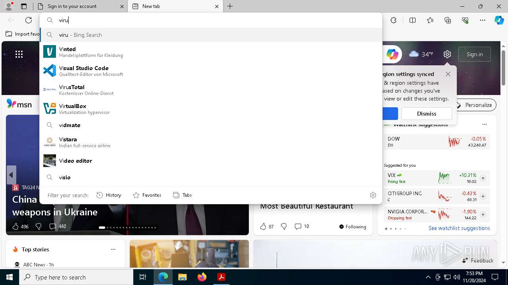The image size is (508, 285).
Task: Open Task View on taskbar
Action: click(x=143, y=277)
